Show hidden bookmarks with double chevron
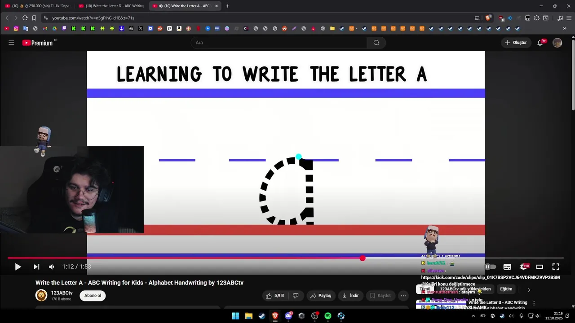This screenshot has height=323, width=575. click(x=565, y=28)
